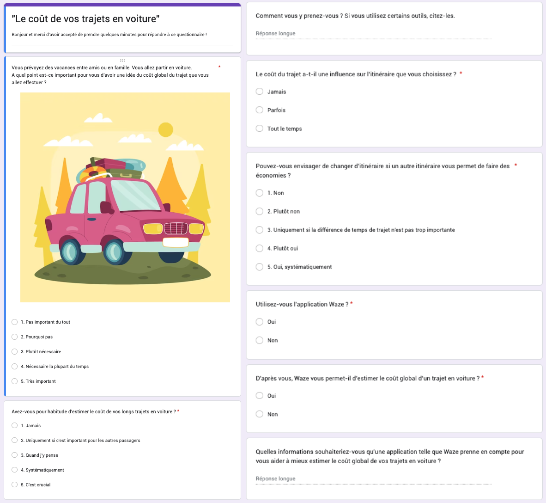Click the pink car illustration image

pos(125,197)
